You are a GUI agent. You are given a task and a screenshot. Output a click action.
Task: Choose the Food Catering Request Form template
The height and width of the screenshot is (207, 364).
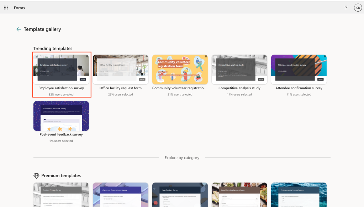239,195
